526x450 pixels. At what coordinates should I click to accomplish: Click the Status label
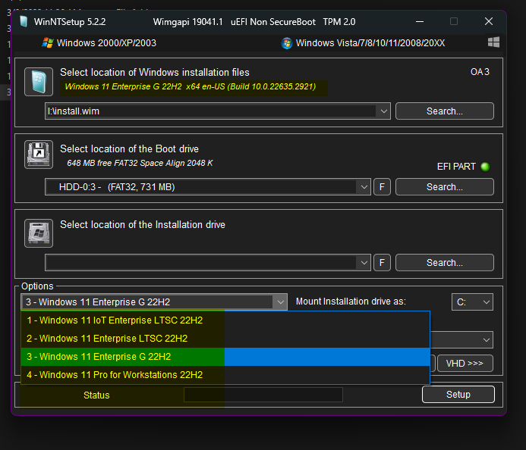click(x=96, y=395)
